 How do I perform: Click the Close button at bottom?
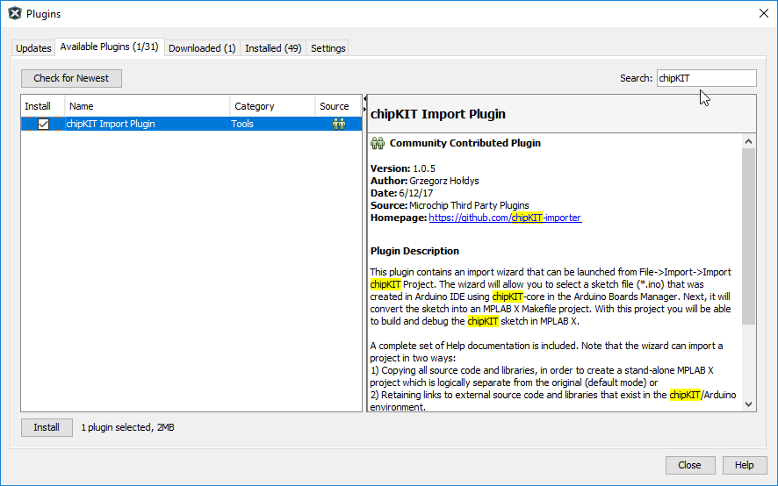(x=689, y=465)
